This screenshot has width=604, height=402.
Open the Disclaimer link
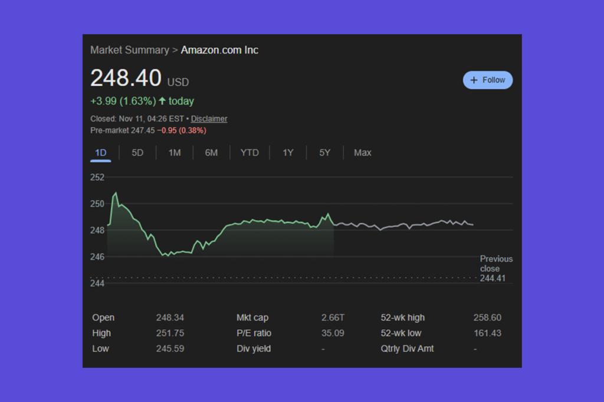pyautogui.click(x=209, y=118)
